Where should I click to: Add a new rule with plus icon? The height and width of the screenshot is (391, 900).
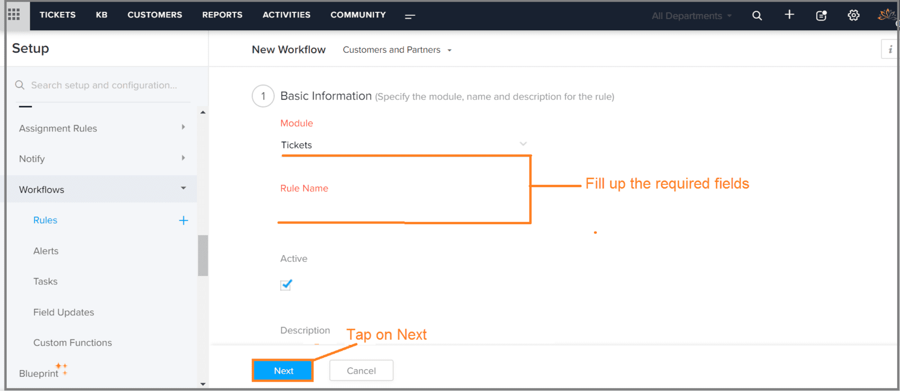183,220
